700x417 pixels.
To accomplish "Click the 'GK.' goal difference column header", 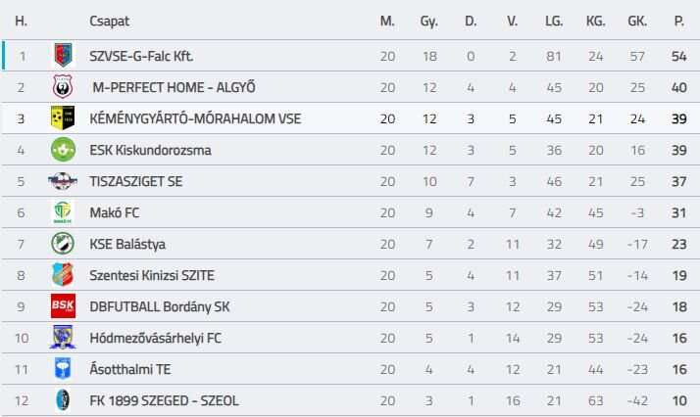I will 637,21.
